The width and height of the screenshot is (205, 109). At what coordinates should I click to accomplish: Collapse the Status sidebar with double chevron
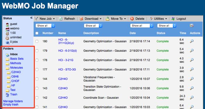31,18
